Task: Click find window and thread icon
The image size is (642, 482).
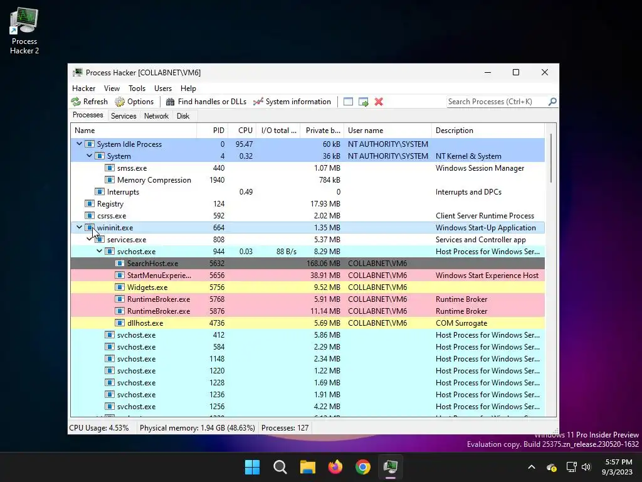Action: click(x=363, y=102)
